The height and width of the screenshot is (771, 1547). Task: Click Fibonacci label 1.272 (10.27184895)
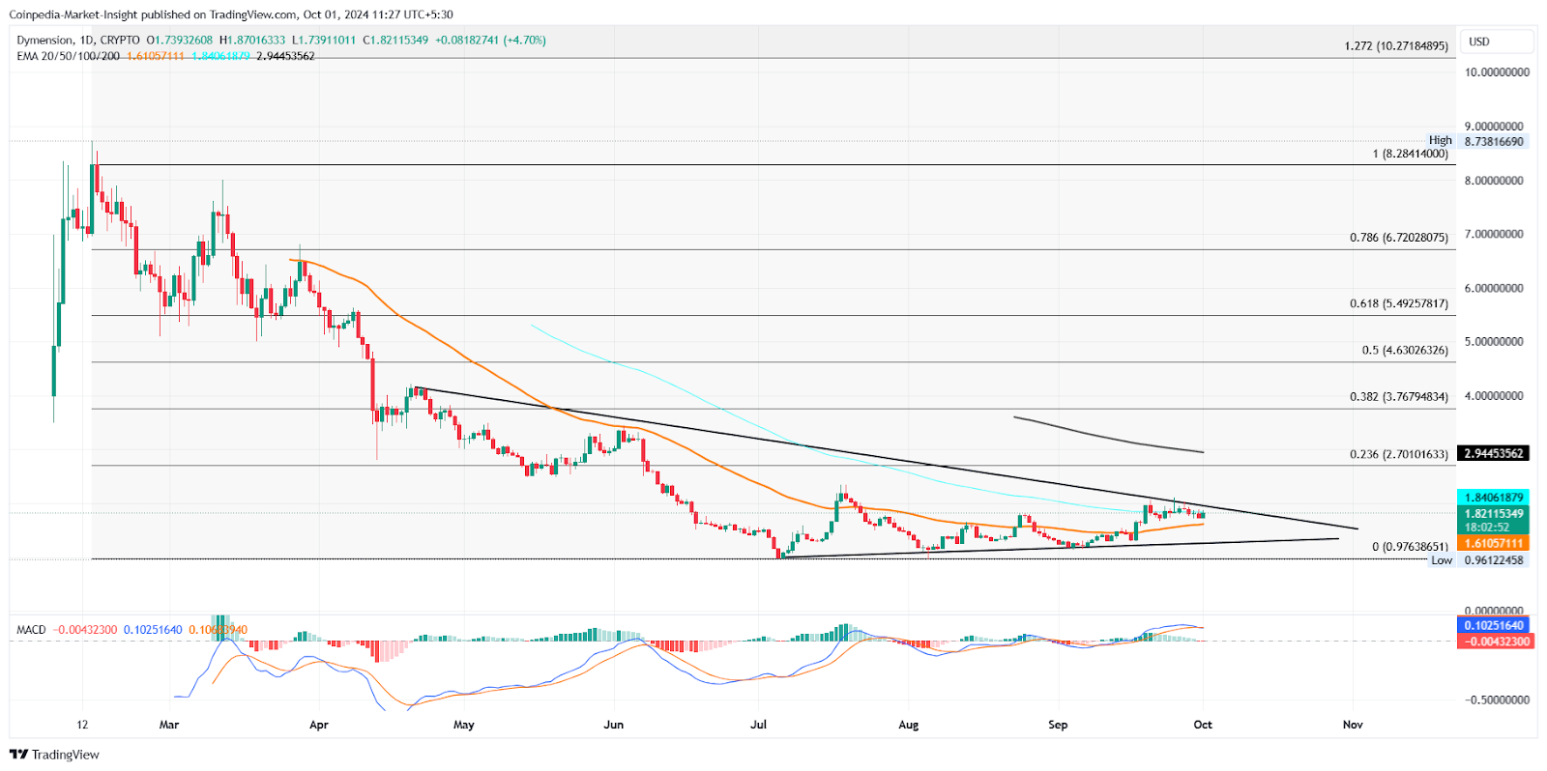click(x=1396, y=46)
